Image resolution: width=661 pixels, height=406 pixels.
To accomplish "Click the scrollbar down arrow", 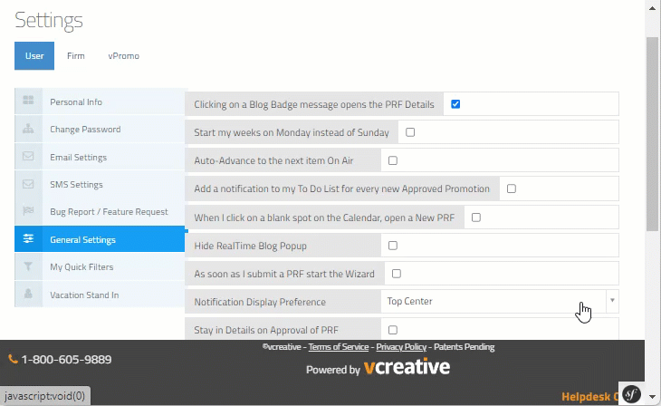I will pyautogui.click(x=653, y=397).
